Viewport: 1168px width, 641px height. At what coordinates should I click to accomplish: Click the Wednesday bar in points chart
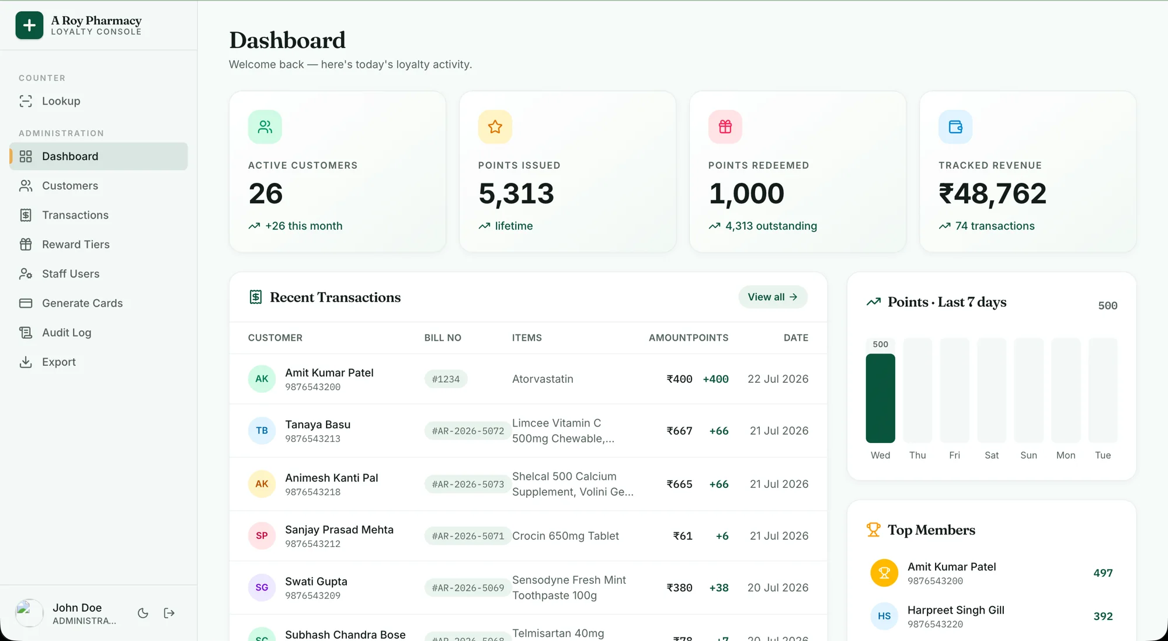click(880, 398)
